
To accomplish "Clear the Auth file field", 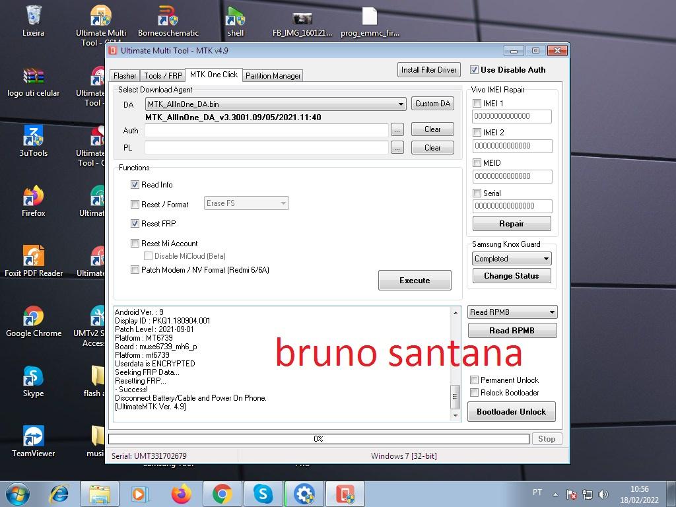I will click(432, 129).
